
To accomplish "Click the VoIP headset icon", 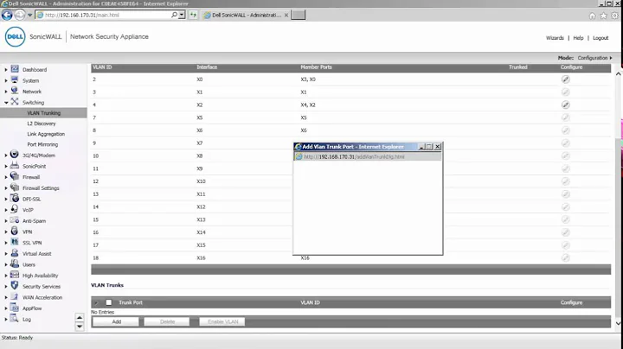I will 15,209.
